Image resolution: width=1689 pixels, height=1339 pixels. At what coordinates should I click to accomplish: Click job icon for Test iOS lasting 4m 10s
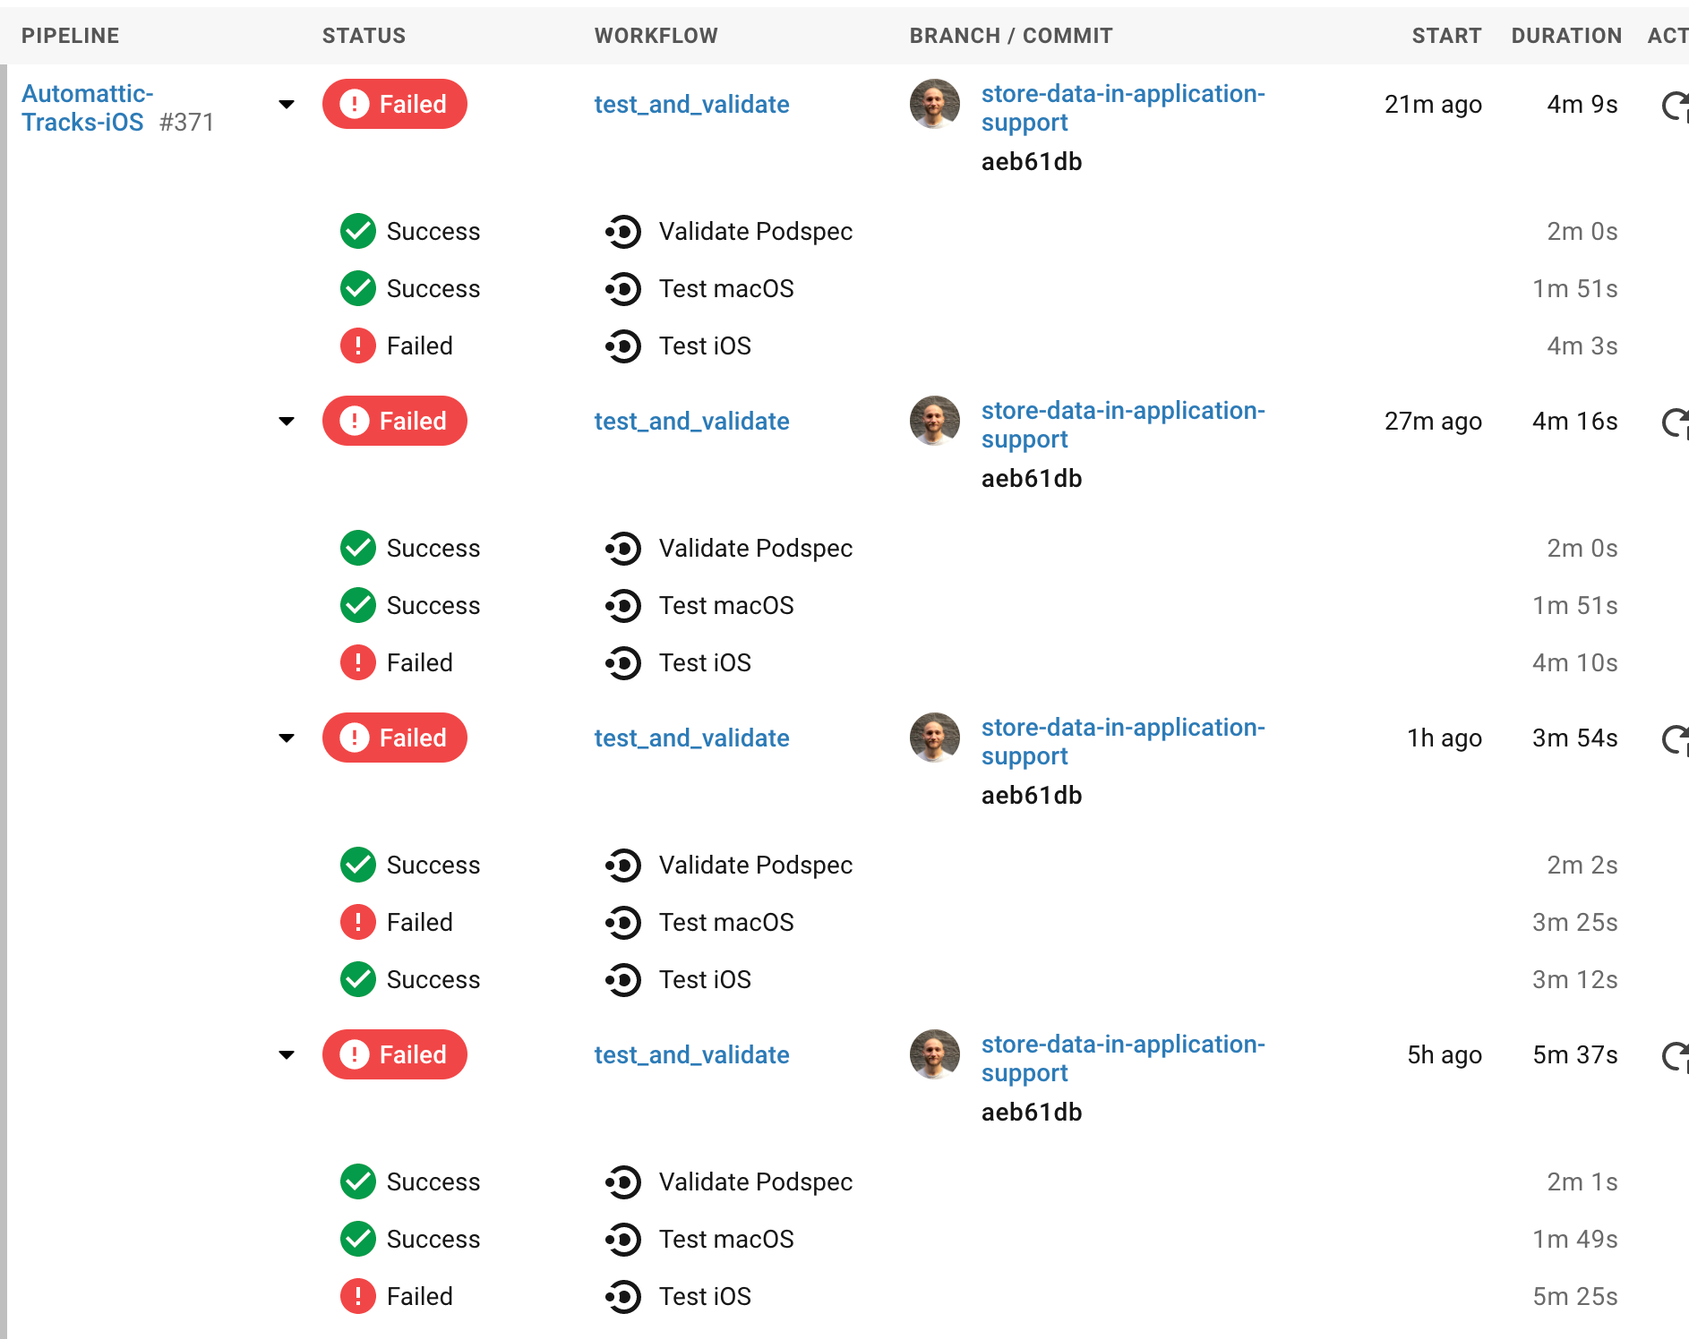point(623,663)
